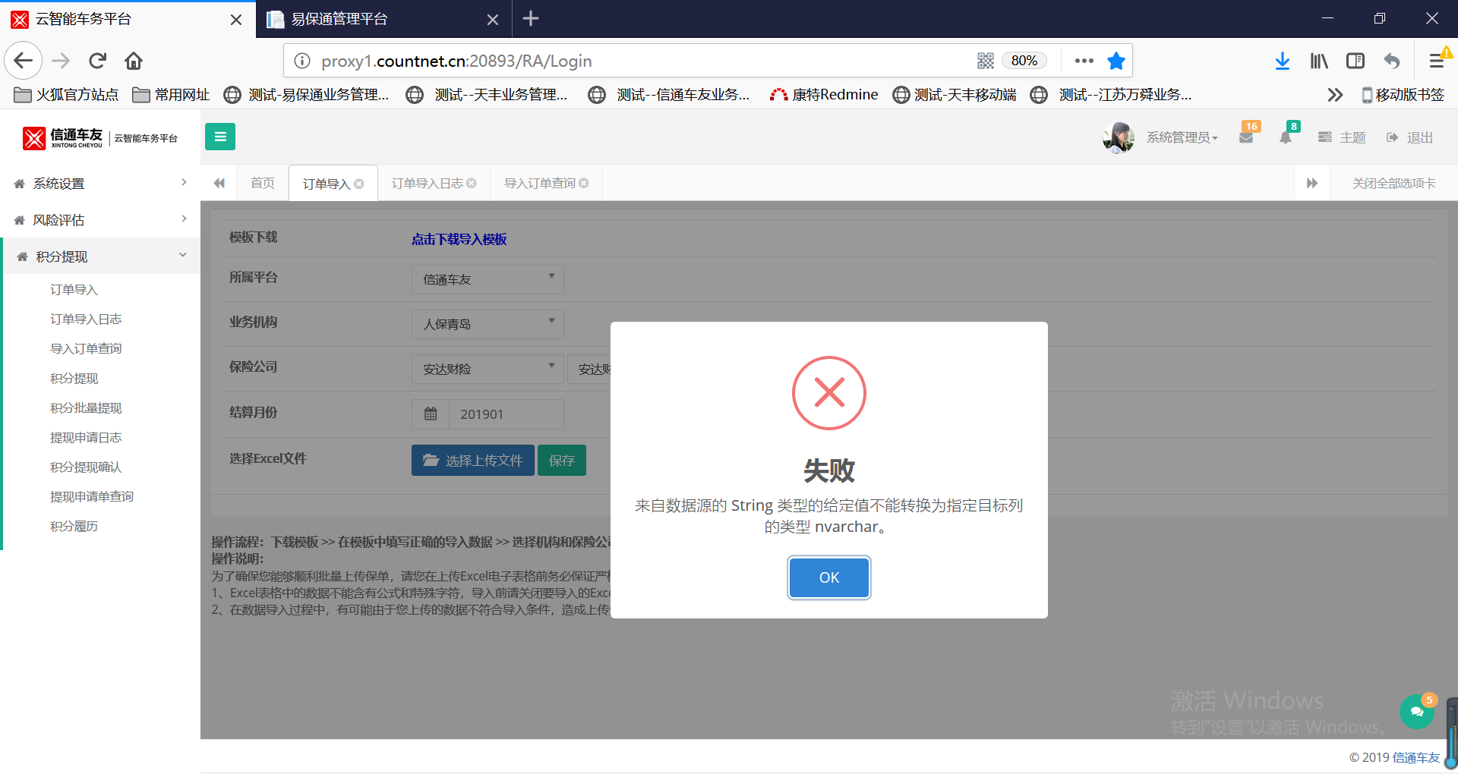Expand 风险评估 sidebar menu
1458x774 pixels.
(100, 220)
